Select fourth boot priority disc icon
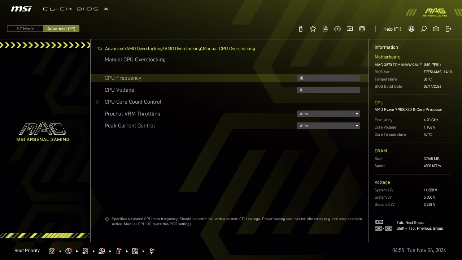462x260 pixels. point(102,251)
